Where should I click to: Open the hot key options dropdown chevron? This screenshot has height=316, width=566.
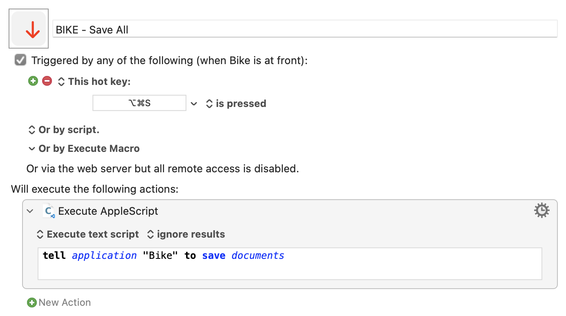[x=194, y=104]
